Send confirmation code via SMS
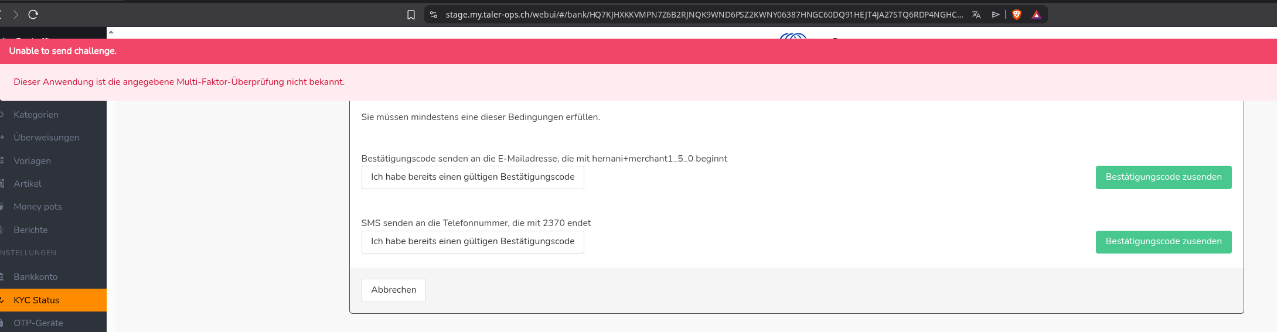The width and height of the screenshot is (1277, 332). [x=1163, y=242]
